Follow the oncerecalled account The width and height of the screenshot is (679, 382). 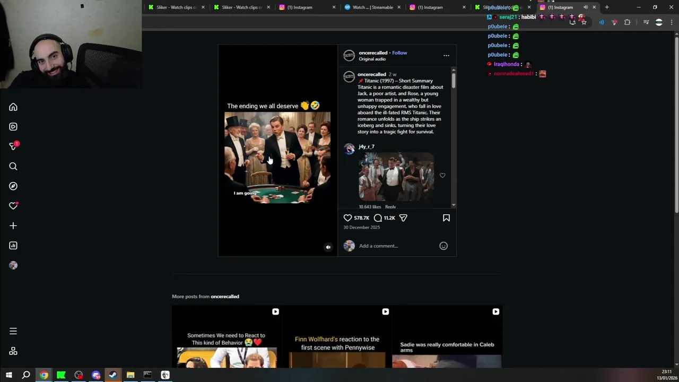pyautogui.click(x=399, y=53)
